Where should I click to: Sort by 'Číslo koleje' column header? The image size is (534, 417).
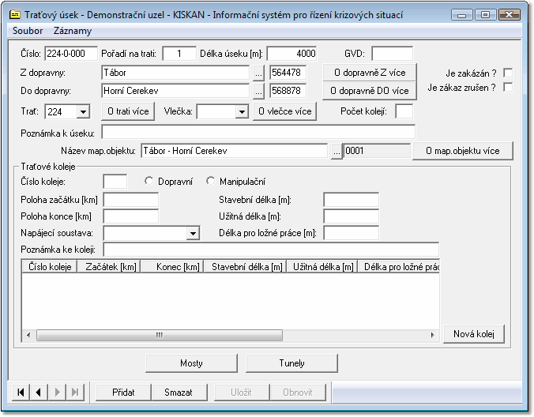(x=50, y=266)
